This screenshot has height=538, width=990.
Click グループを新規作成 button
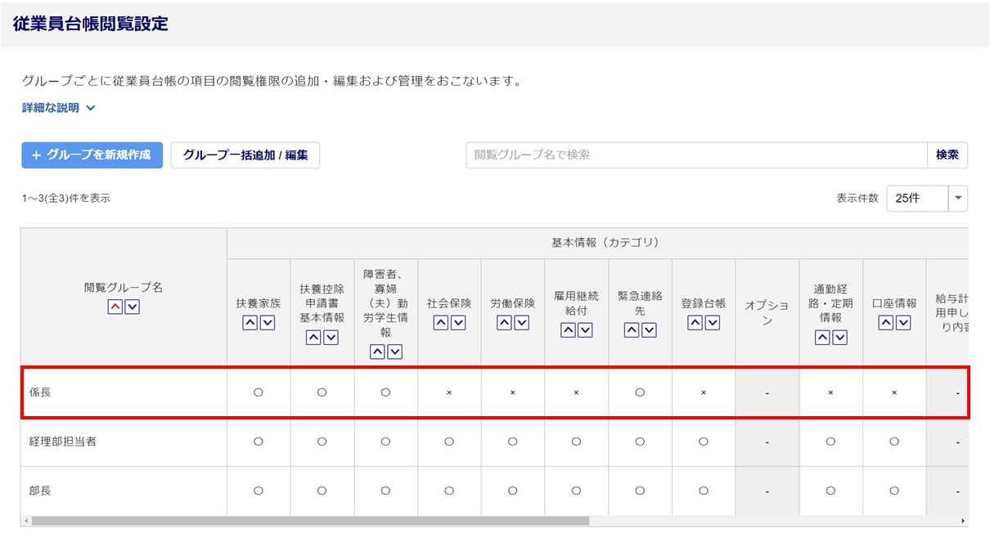point(92,155)
